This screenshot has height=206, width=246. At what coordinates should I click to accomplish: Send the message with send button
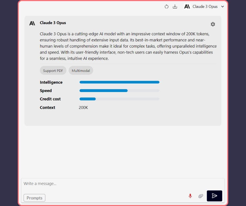tap(215, 196)
